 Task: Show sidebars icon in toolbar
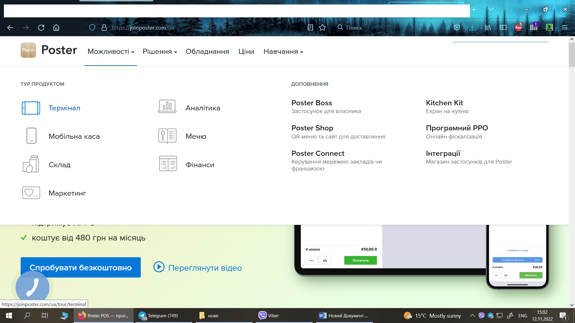tap(503, 28)
